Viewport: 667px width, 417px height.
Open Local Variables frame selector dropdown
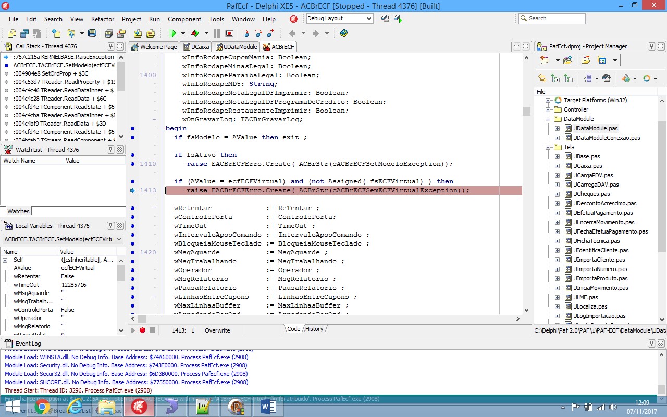coord(119,239)
